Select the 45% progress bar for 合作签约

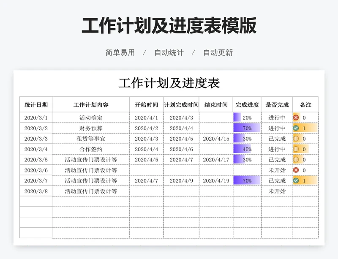[242, 149]
